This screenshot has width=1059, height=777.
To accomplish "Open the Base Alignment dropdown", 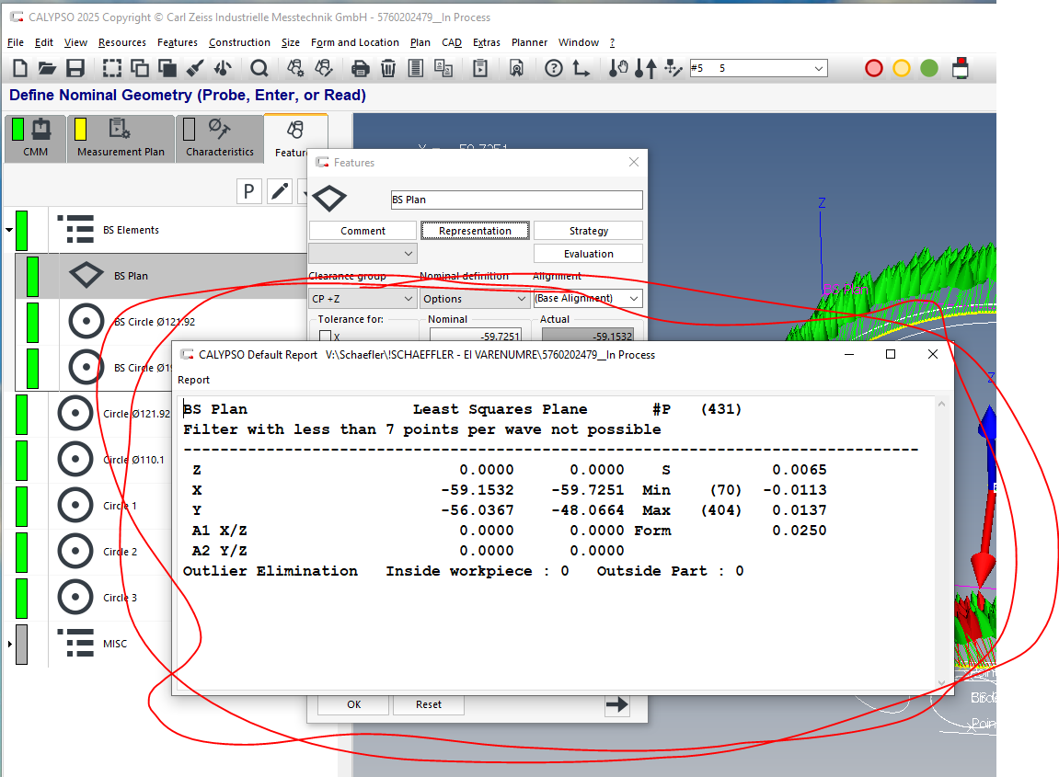I will point(588,299).
